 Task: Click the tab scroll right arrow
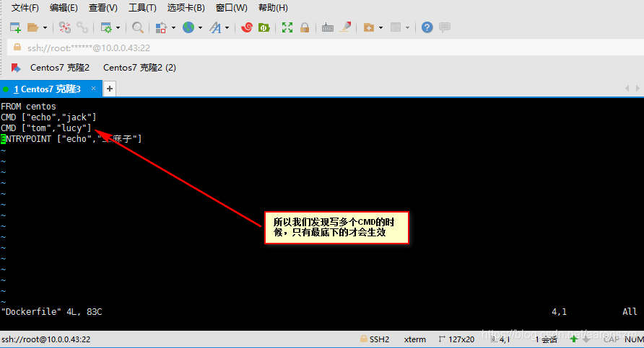638,88
